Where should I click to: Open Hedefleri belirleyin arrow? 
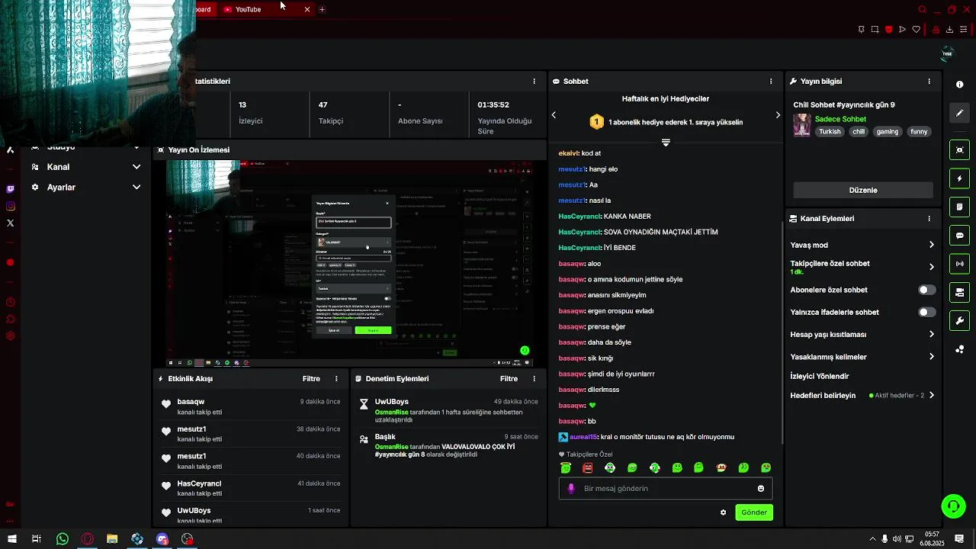tap(931, 395)
